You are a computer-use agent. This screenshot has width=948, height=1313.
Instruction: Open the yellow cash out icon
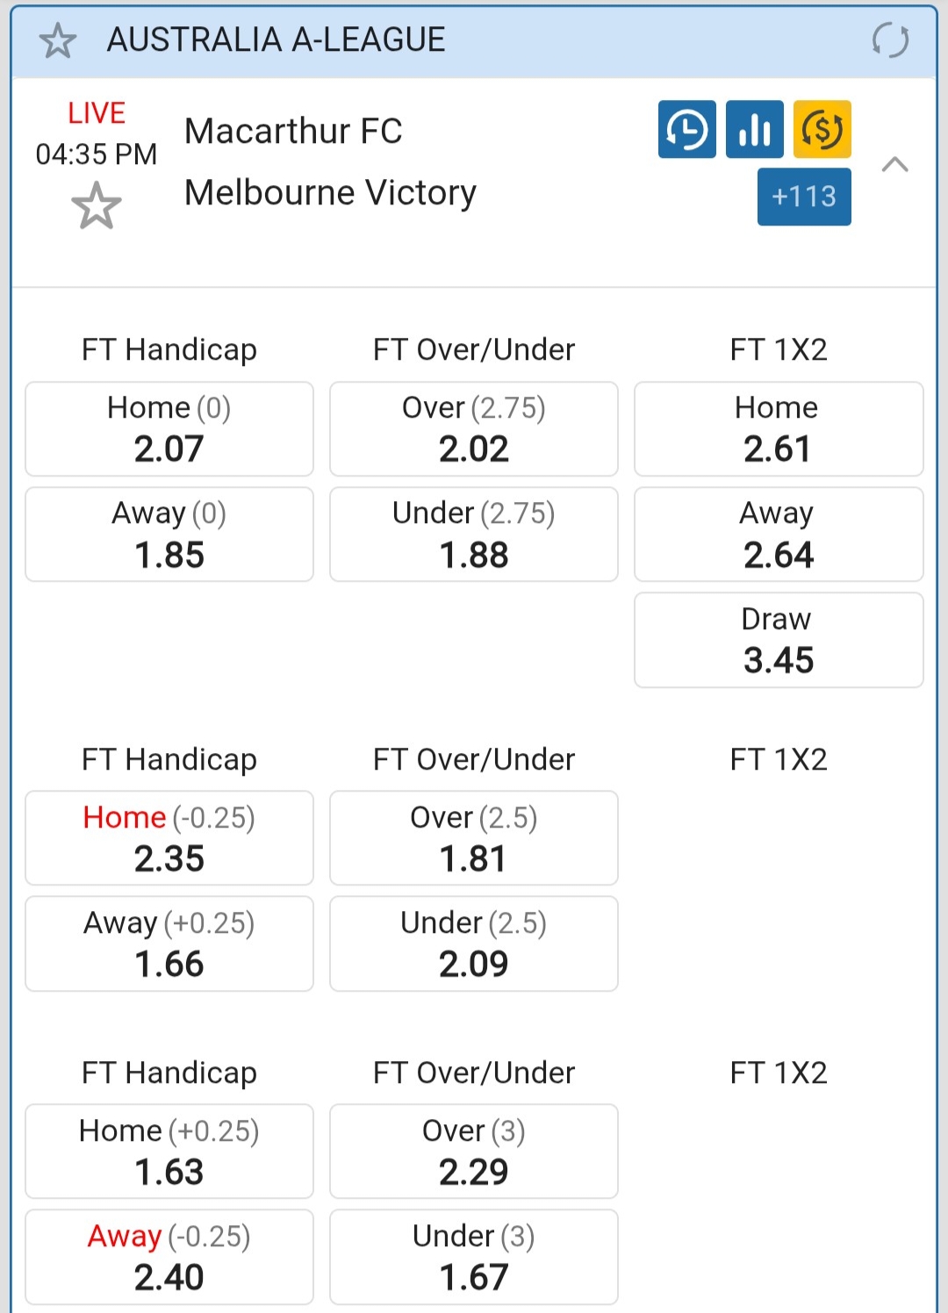(x=822, y=130)
